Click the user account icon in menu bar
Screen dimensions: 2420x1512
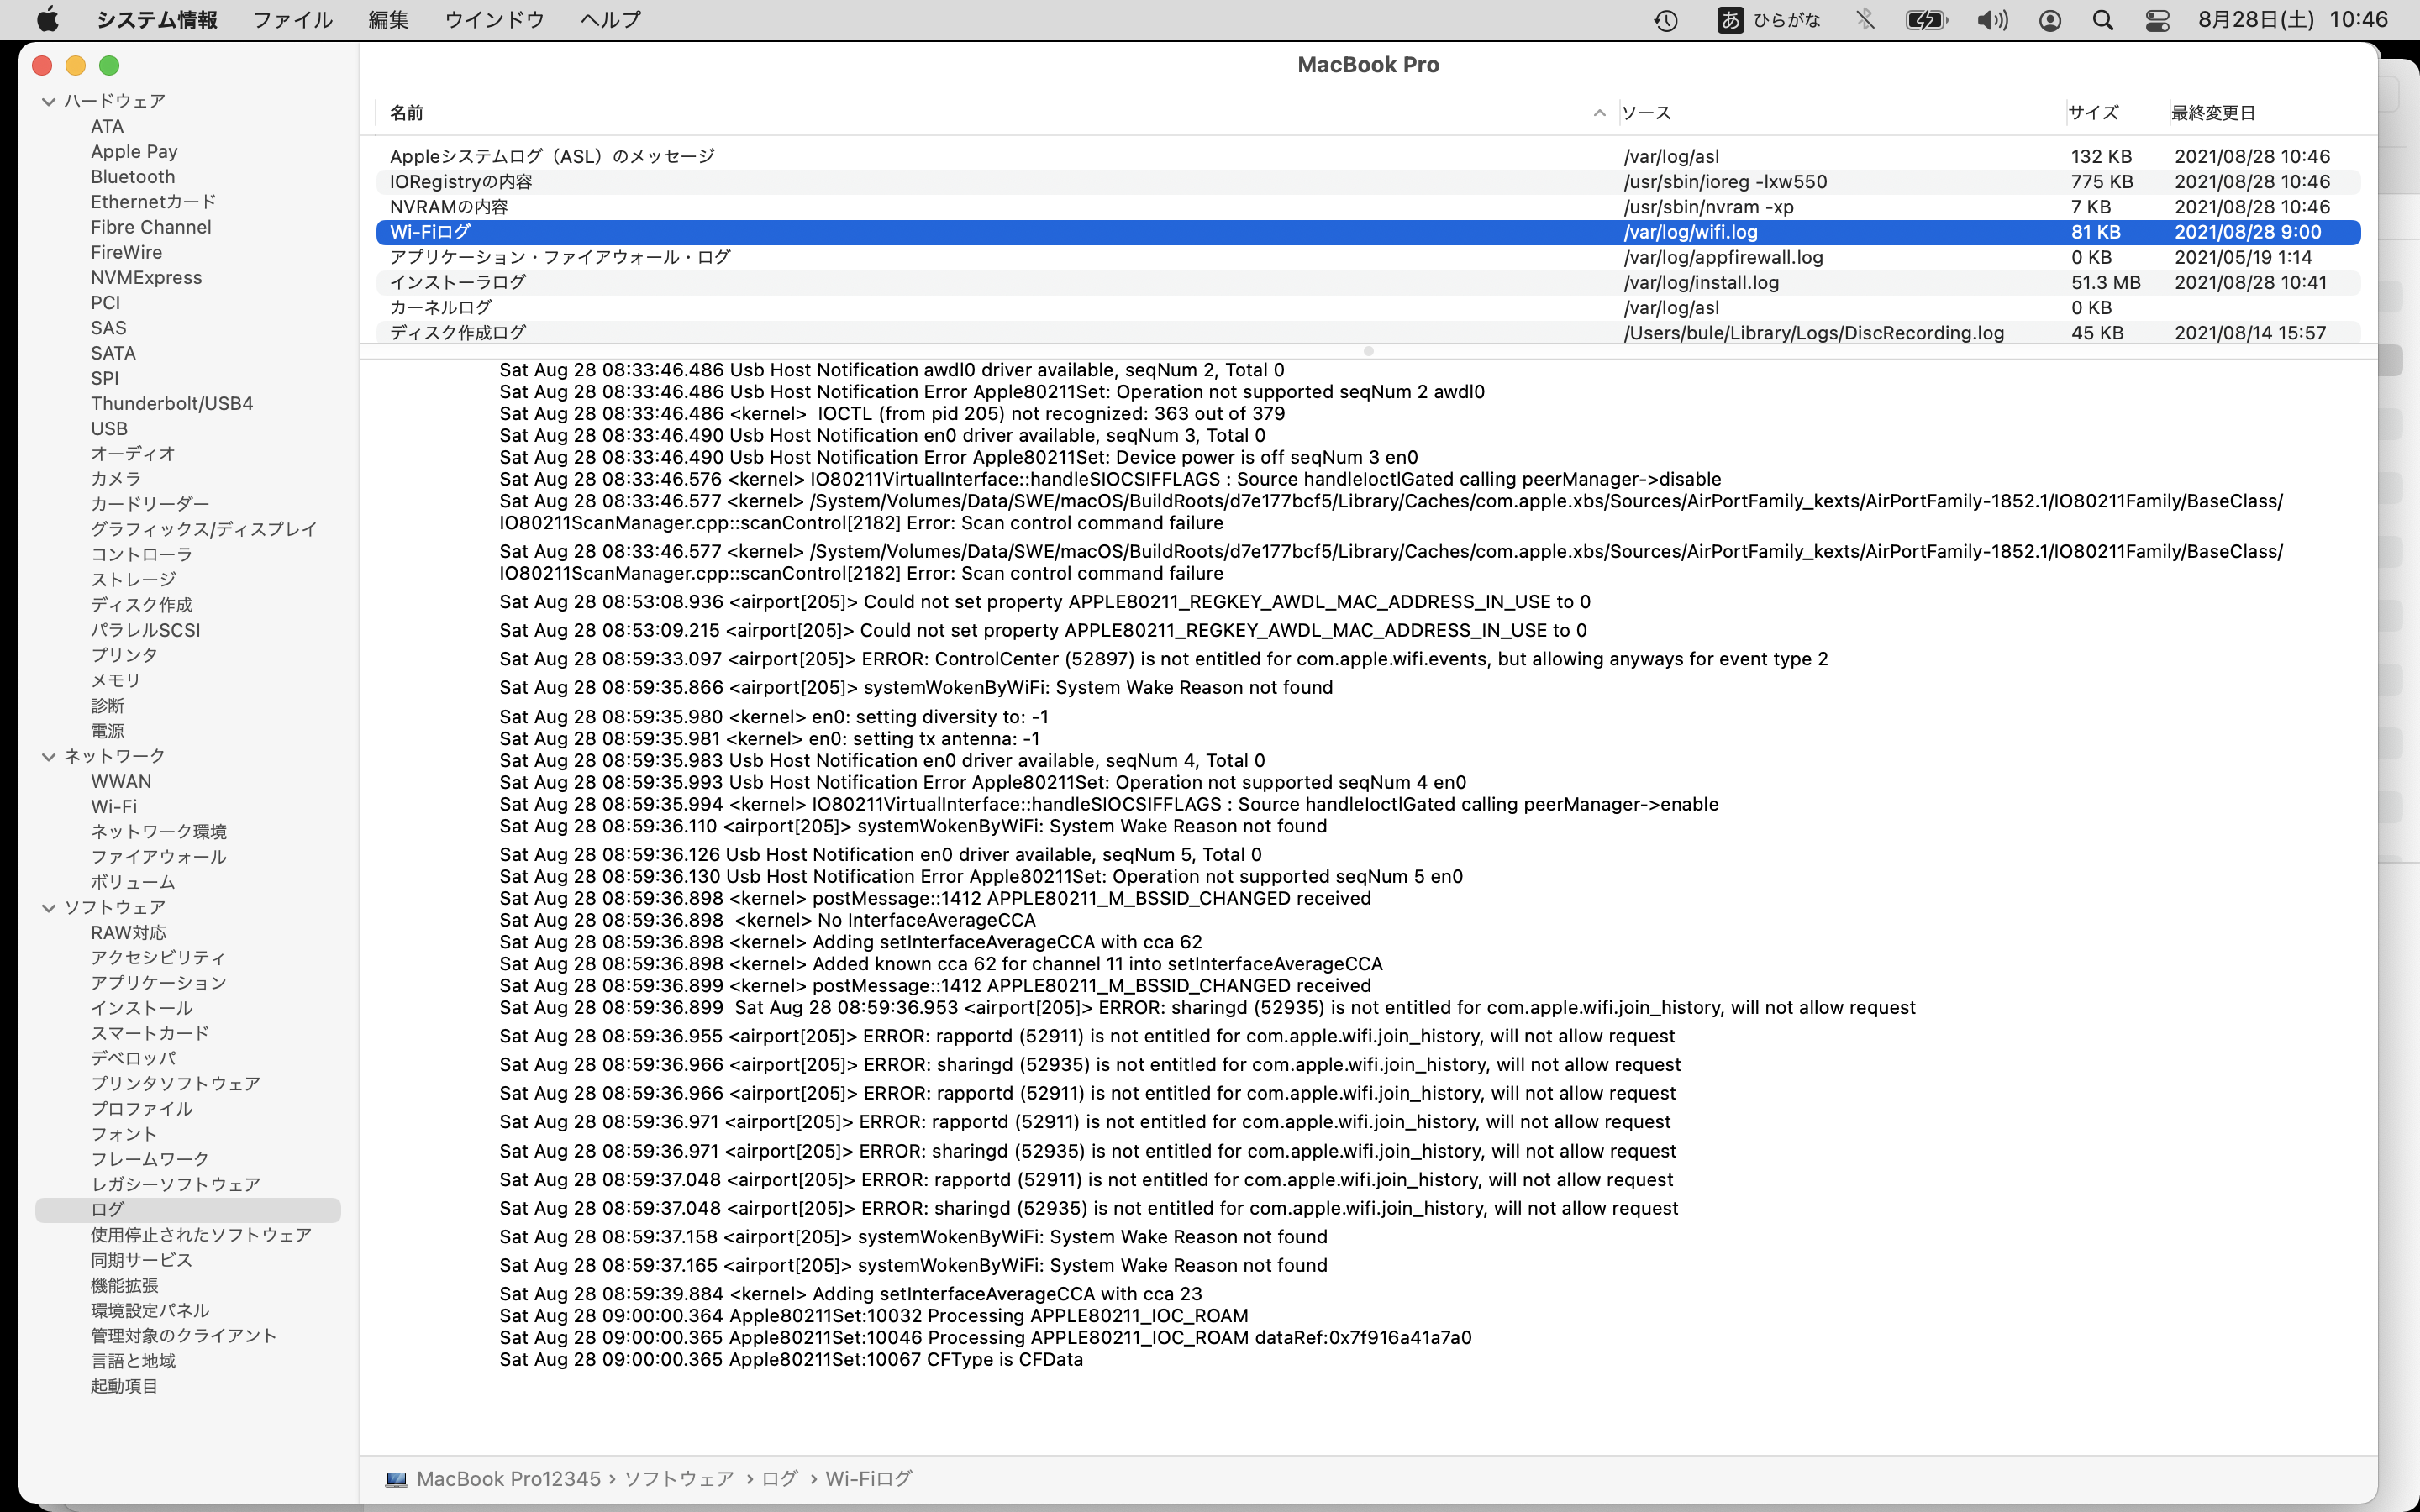[2049, 20]
